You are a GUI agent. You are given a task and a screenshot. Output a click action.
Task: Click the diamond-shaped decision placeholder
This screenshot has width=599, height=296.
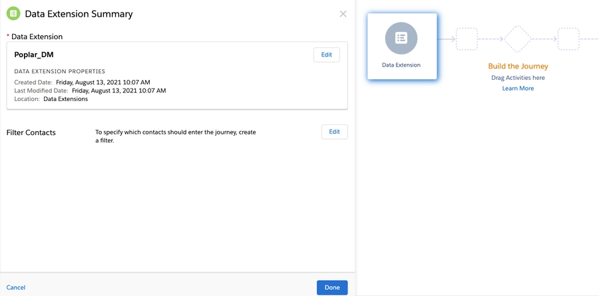(x=517, y=39)
